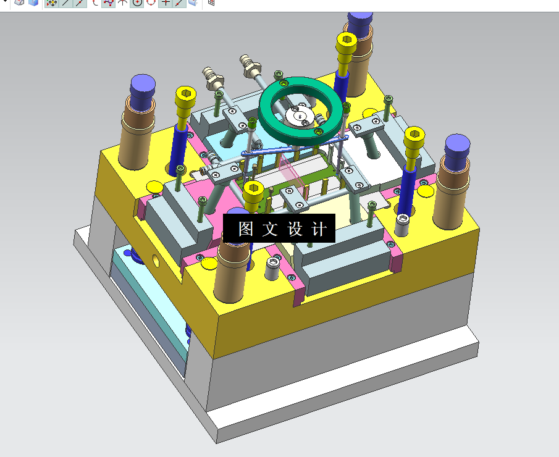Open the toolbar dropdown arrow at far left
Viewport: 559px width, 457px height.
tap(5, 2)
